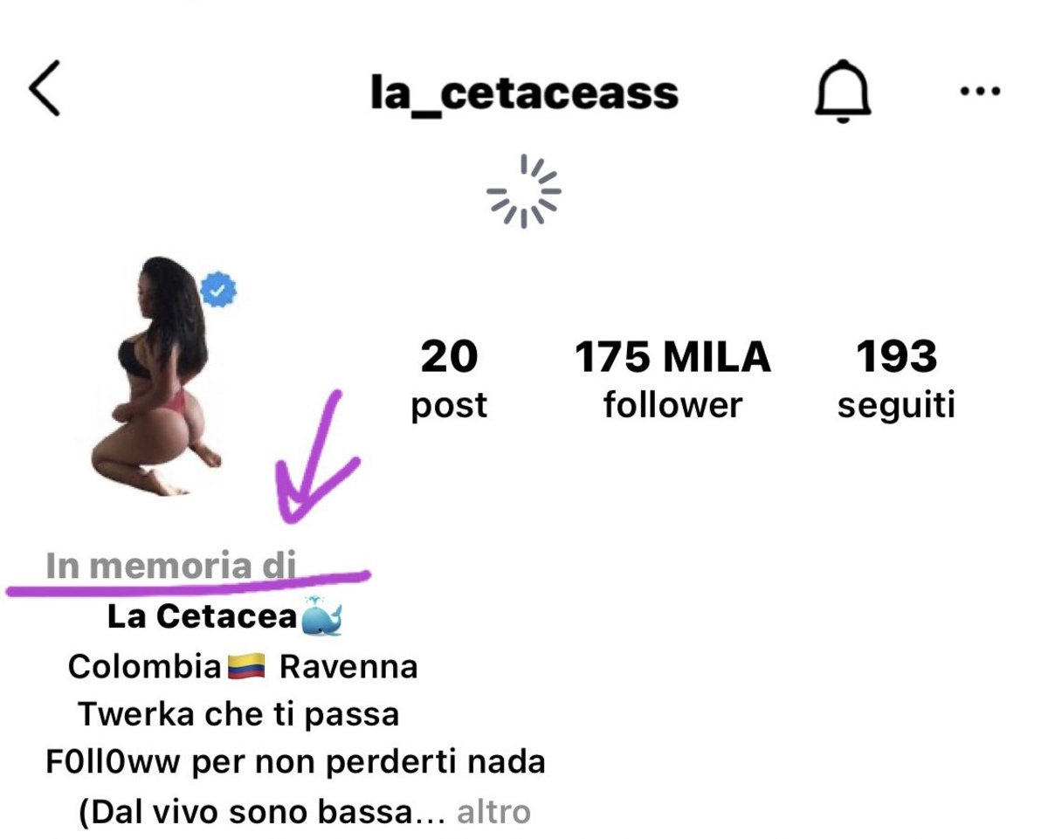Tap the loading spinner indicator
Image resolution: width=1048 pixels, height=839 pixels.
pos(524,191)
